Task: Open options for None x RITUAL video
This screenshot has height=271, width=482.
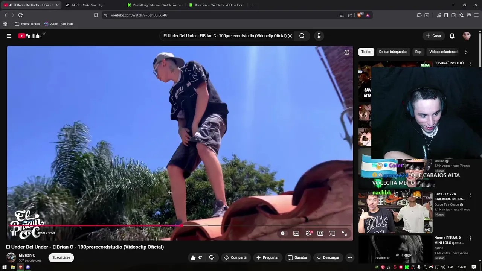Action: click(x=470, y=239)
